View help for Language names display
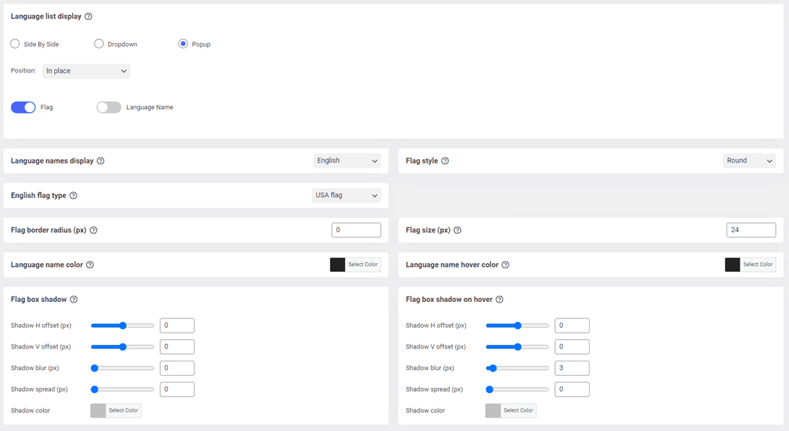The image size is (789, 431). (102, 161)
